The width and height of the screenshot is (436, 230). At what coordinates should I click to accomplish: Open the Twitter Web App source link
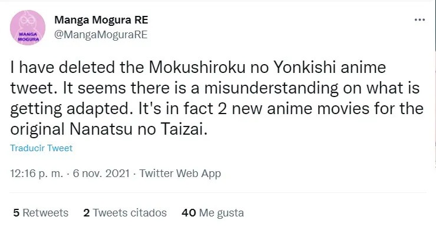coord(180,174)
